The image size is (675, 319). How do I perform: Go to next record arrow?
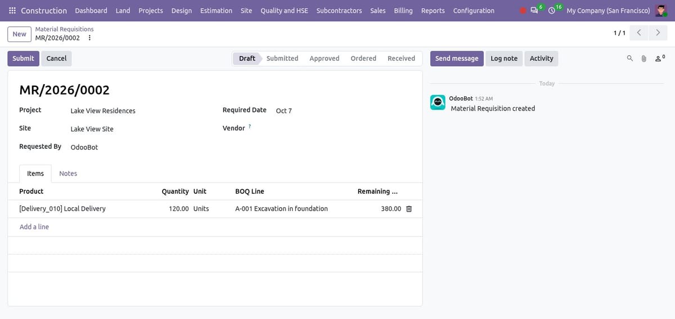point(658,33)
